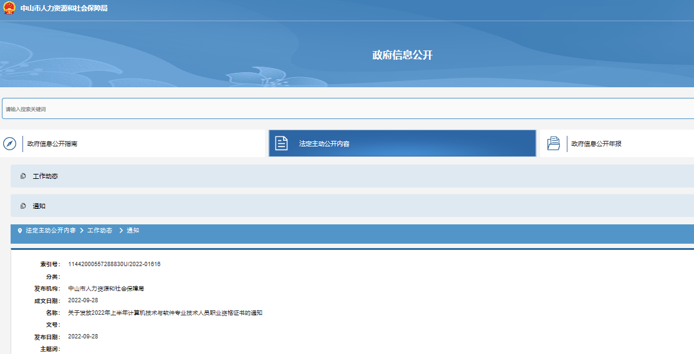This screenshot has width=694, height=354.
Task: Click 通知 at the breadcrumb end
Action: pos(133,231)
